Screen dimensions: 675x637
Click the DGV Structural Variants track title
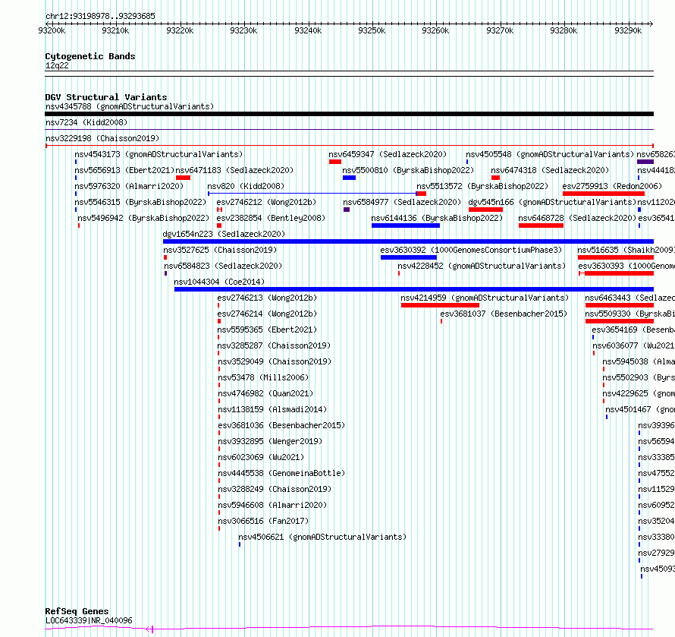pos(106,97)
